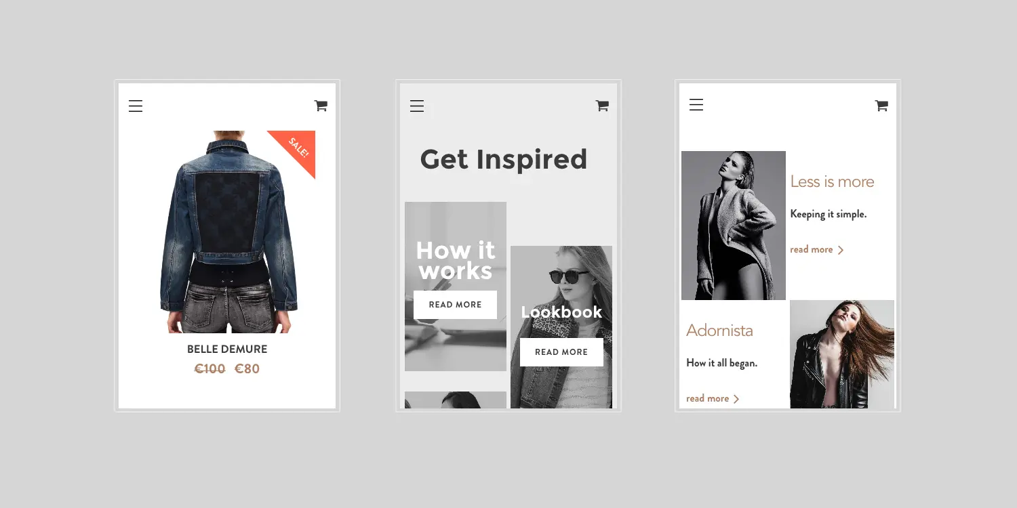The image size is (1017, 508).
Task: Follow read more link under Keeping it simple
Action: click(812, 250)
